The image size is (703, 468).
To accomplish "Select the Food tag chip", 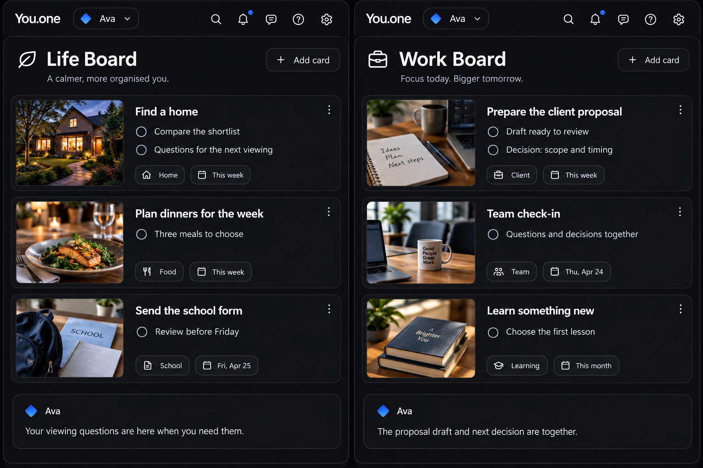I will point(159,271).
